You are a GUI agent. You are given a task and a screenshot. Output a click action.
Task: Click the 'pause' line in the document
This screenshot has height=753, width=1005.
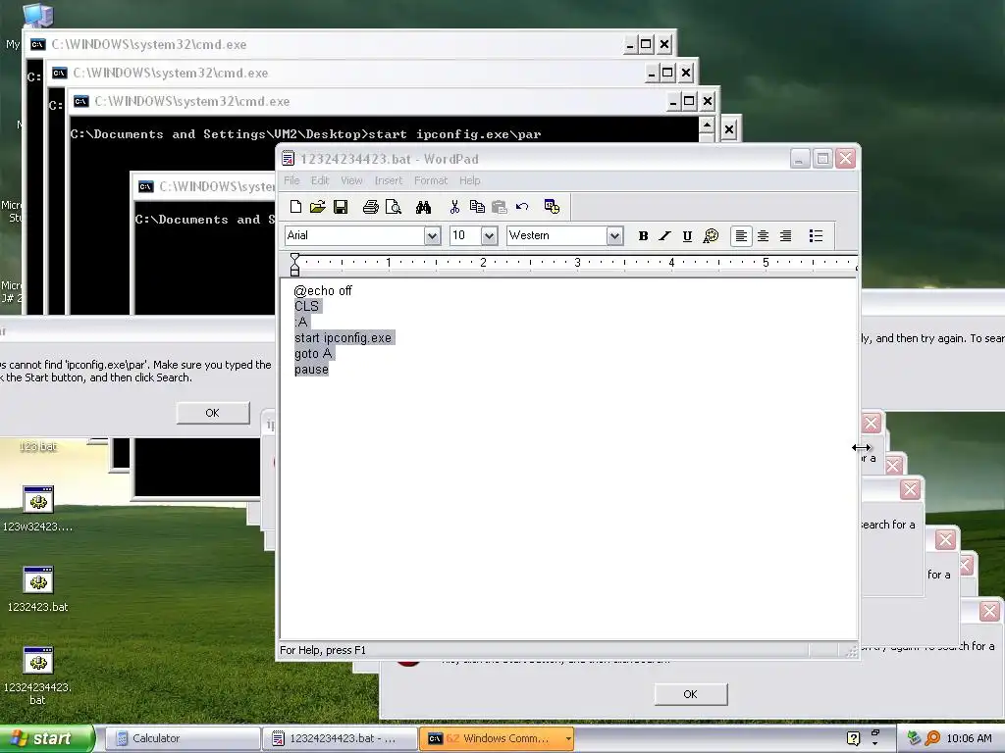(311, 370)
